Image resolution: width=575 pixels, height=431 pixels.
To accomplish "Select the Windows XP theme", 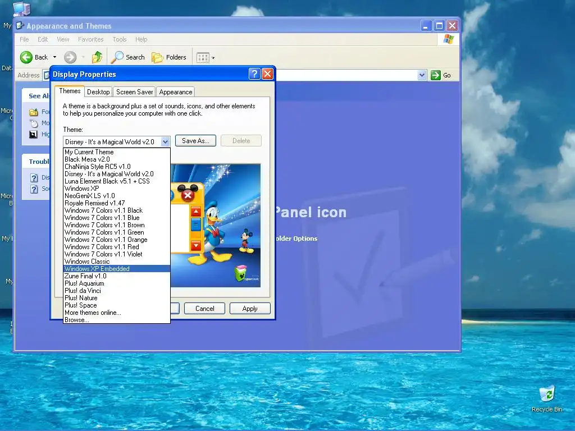I will click(x=117, y=189).
